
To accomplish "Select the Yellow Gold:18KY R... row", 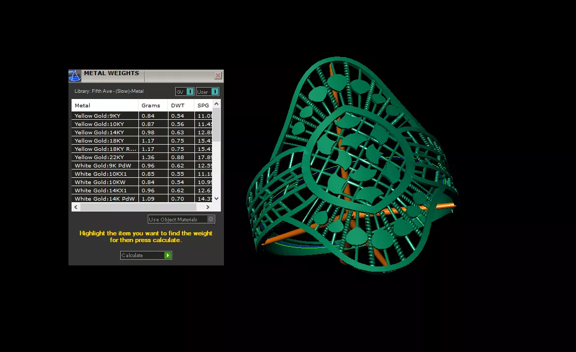I will [x=142, y=149].
